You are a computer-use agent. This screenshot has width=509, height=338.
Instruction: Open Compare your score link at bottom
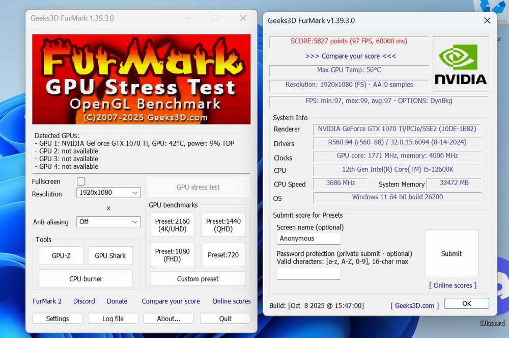[x=171, y=301]
